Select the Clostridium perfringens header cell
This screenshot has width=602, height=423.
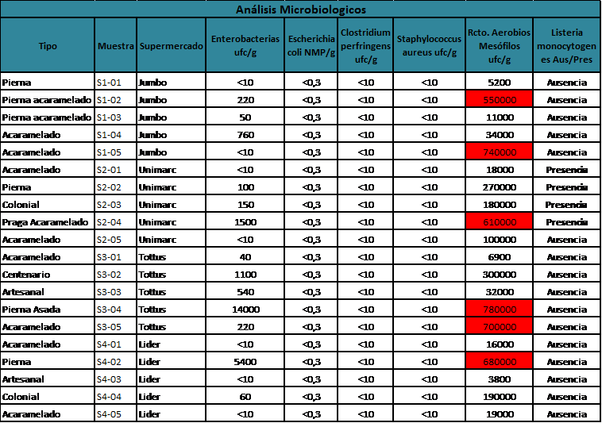click(x=365, y=46)
